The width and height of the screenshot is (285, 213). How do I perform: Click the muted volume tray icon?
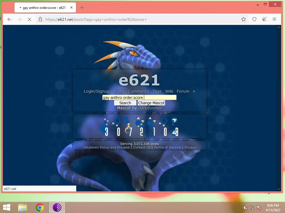245,208
